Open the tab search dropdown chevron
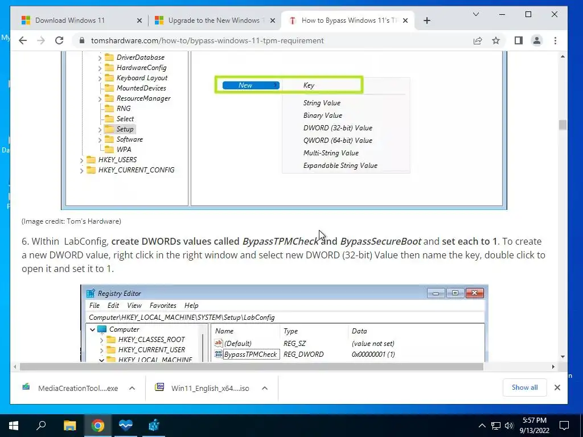Image resolution: width=583 pixels, height=437 pixels. 476,14
